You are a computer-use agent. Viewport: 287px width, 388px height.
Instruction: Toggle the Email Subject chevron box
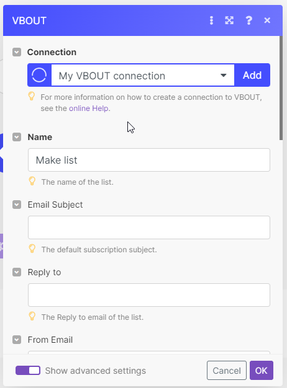pos(17,205)
